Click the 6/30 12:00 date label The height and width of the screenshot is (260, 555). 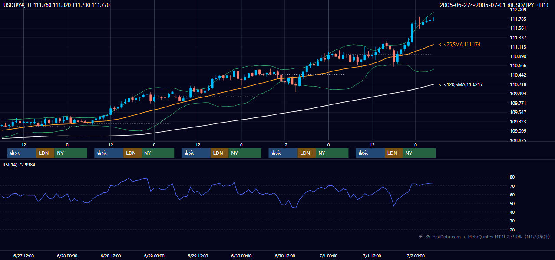click(x=285, y=256)
